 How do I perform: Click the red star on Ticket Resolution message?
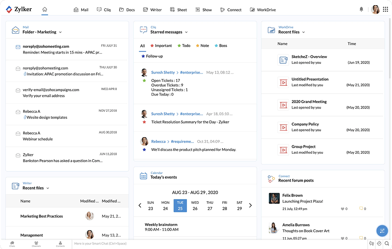pyautogui.click(x=144, y=122)
